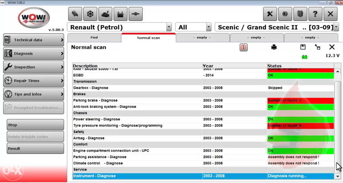Click the snowflake climate toolbar icon
Screen dimensions: 343x183
(90, 14)
